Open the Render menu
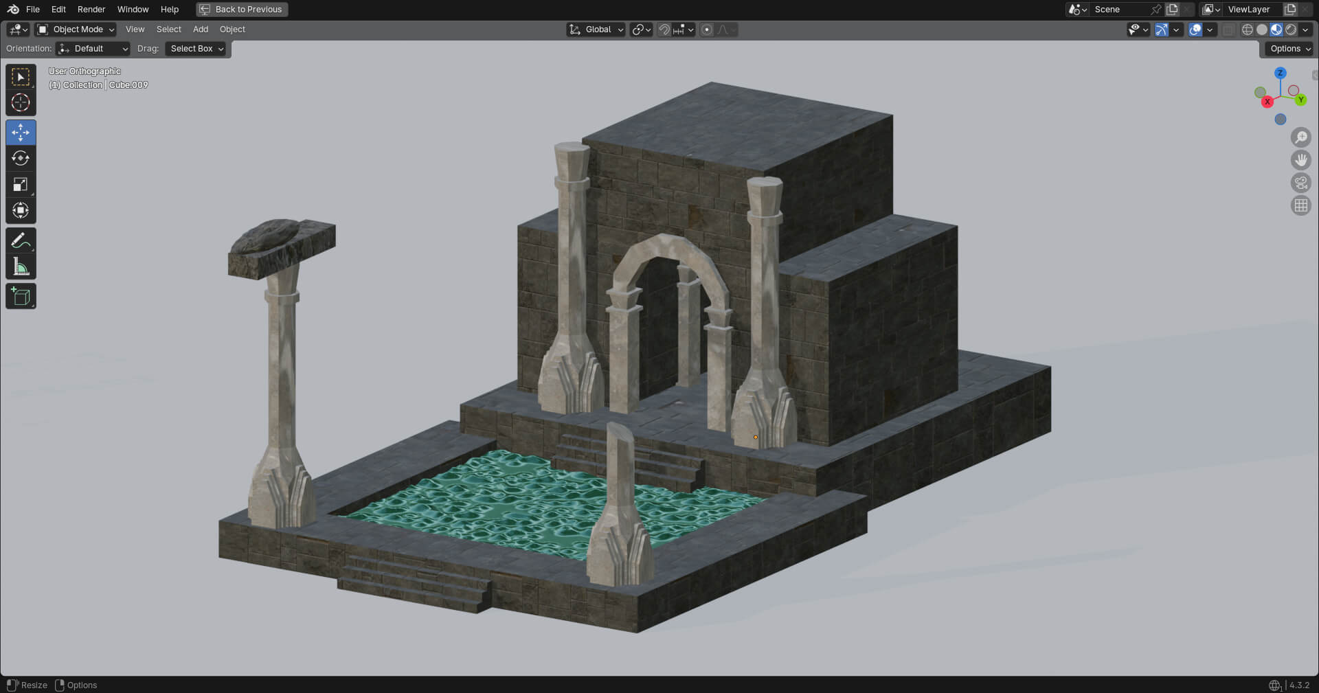Viewport: 1319px width, 693px height. (x=91, y=10)
